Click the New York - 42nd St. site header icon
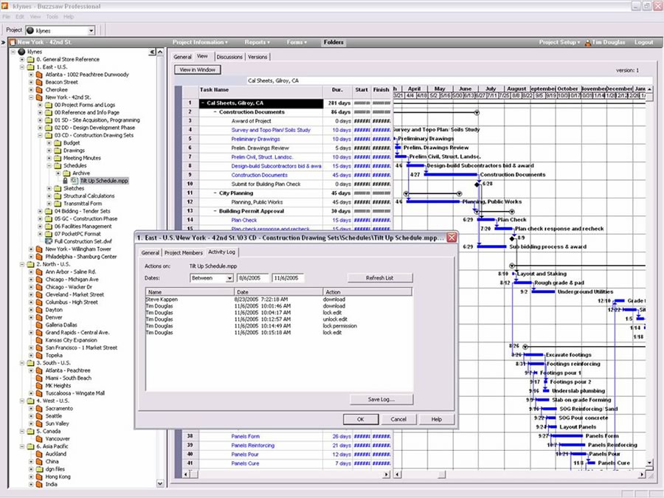The image size is (664, 498). 13,42
